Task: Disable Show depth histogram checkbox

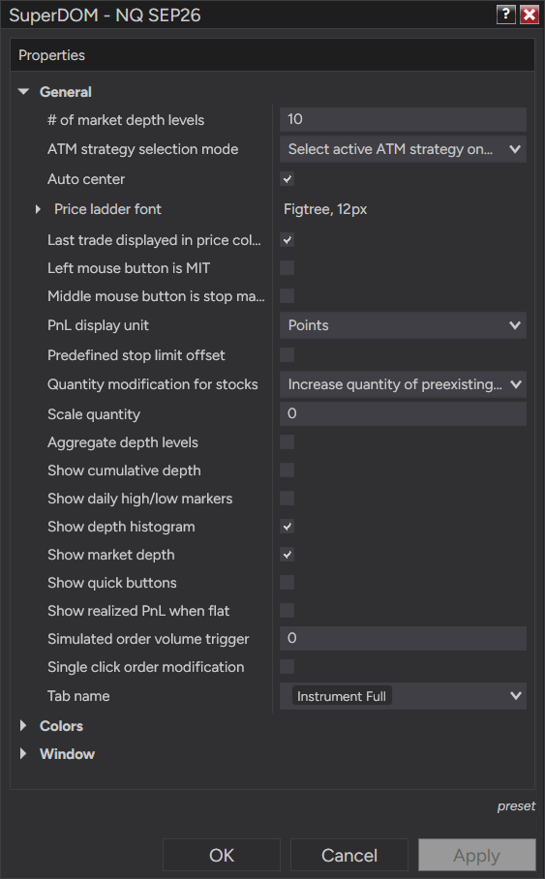Action: [288, 527]
